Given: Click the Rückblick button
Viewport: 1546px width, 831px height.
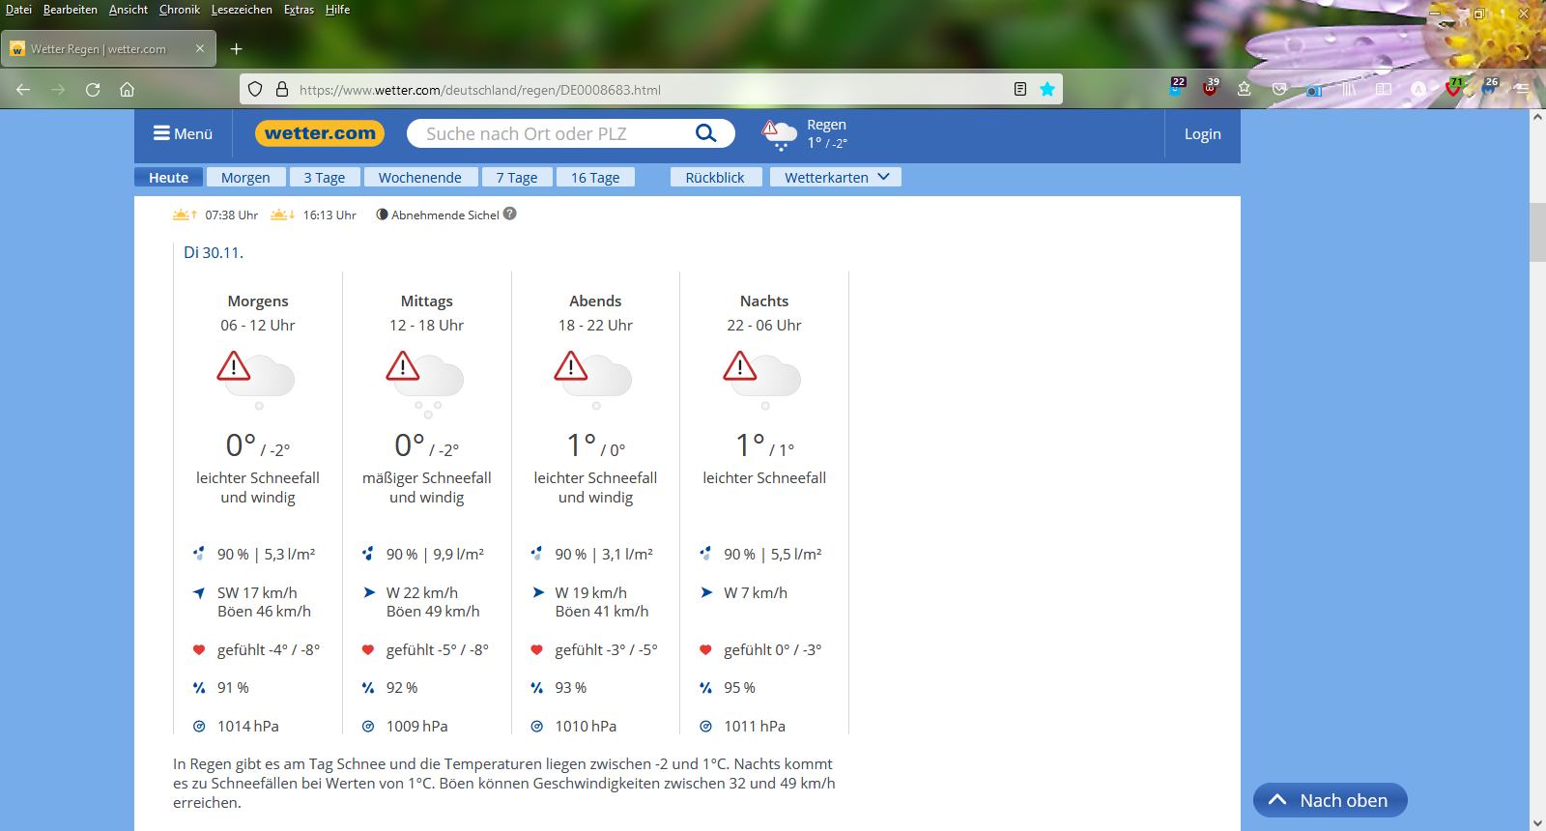Looking at the screenshot, I should click(715, 178).
